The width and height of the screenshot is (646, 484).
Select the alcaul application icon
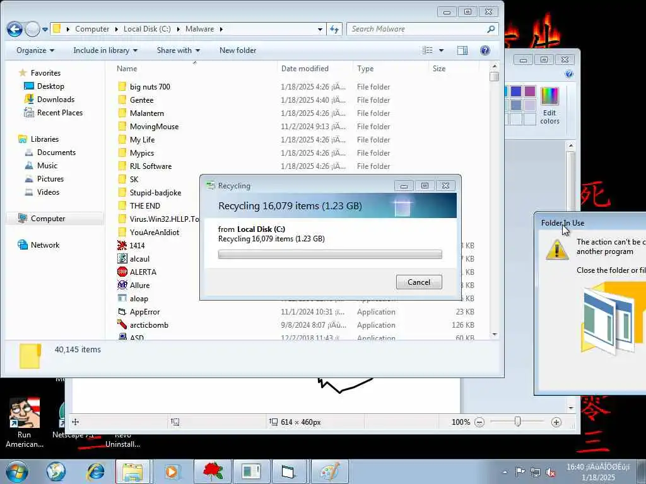pyautogui.click(x=122, y=258)
